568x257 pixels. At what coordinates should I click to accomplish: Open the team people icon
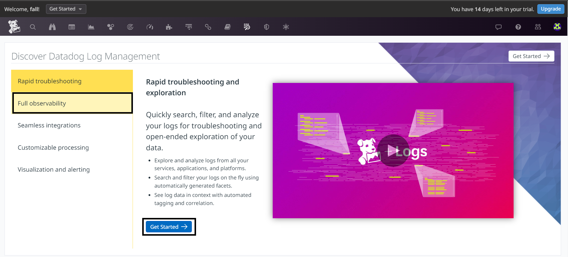click(x=538, y=27)
